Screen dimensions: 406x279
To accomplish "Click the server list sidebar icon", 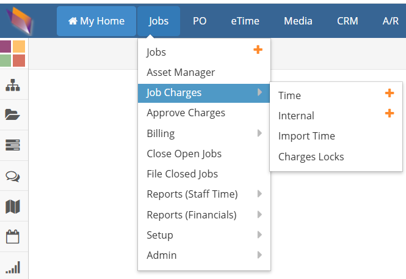I will click(x=13, y=145).
